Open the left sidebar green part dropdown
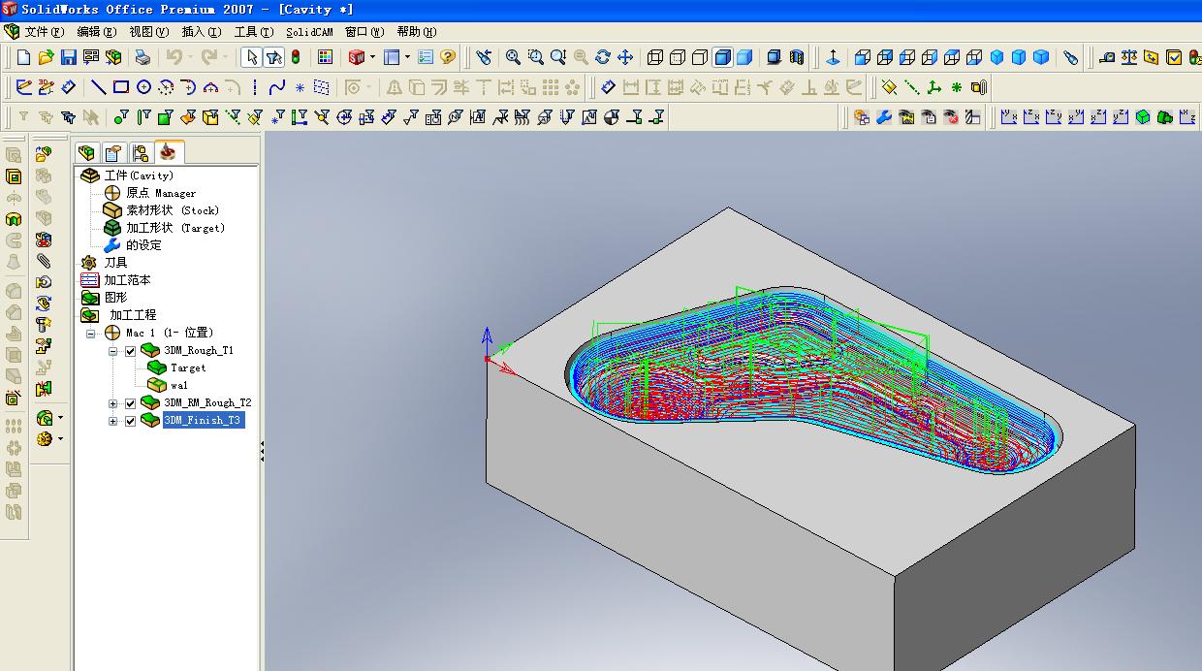Image resolution: width=1202 pixels, height=671 pixels. click(x=60, y=418)
